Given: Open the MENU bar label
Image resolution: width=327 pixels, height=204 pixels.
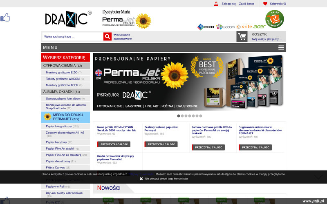Looking at the screenshot, I should tap(50, 48).
